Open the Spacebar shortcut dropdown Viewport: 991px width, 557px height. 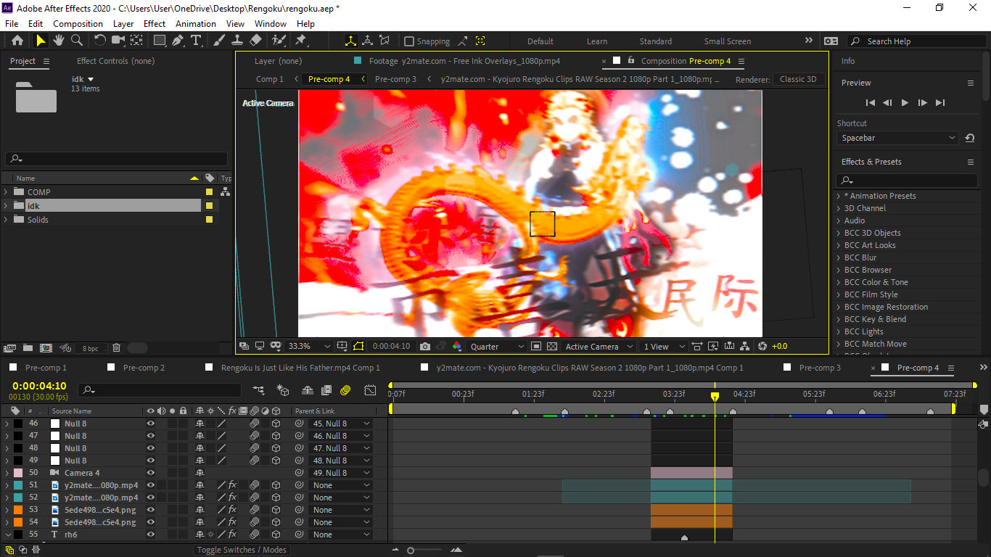pyautogui.click(x=898, y=138)
